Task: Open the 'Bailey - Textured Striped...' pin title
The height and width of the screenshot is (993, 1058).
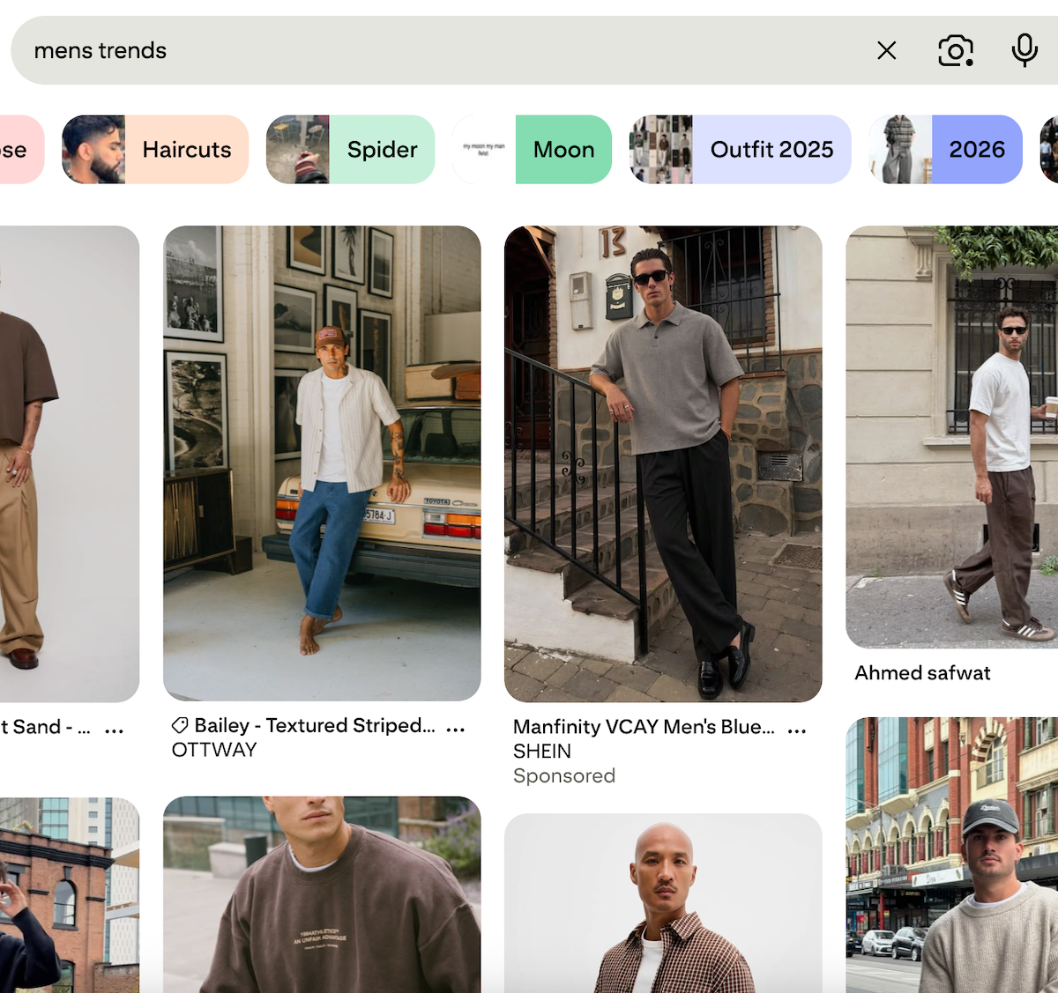Action: click(315, 725)
